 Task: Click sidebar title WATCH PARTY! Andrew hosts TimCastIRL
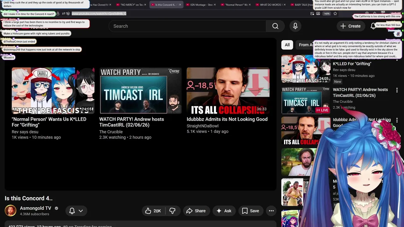pos(360,92)
